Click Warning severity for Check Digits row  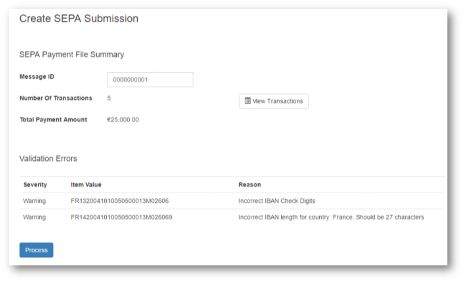click(x=34, y=201)
